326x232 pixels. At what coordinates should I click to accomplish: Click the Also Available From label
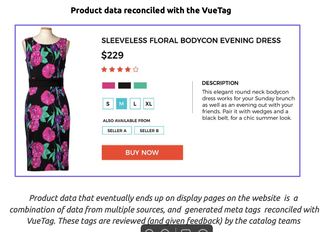[x=126, y=120]
